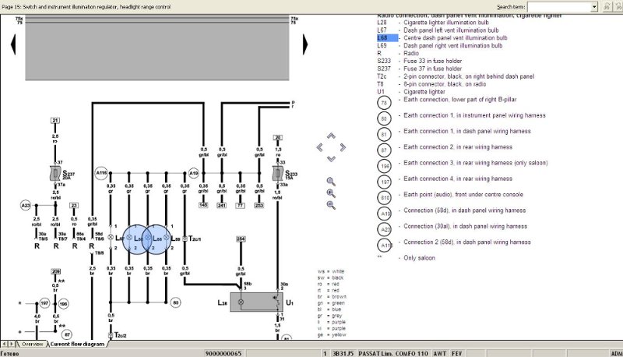Click the L28 Cigarette lighter illumination bulb entry
Image resolution: width=623 pixels, height=357 pixels.
pyautogui.click(x=433, y=23)
